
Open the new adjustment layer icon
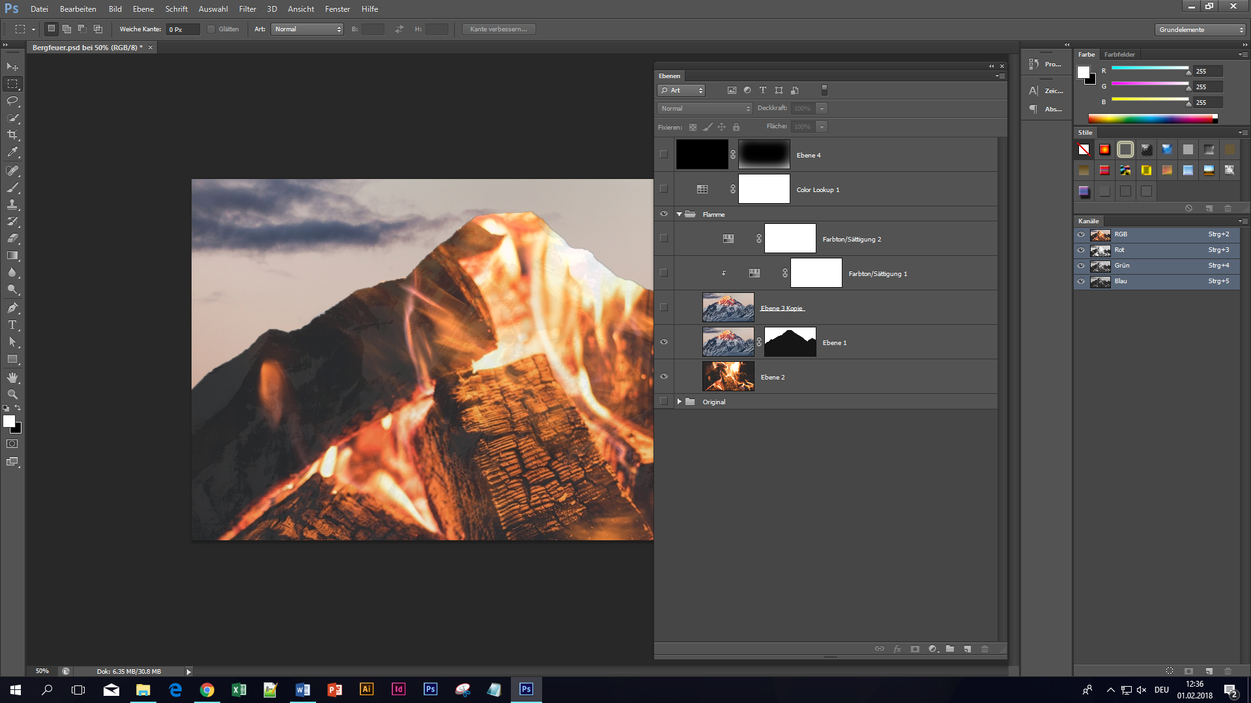932,649
